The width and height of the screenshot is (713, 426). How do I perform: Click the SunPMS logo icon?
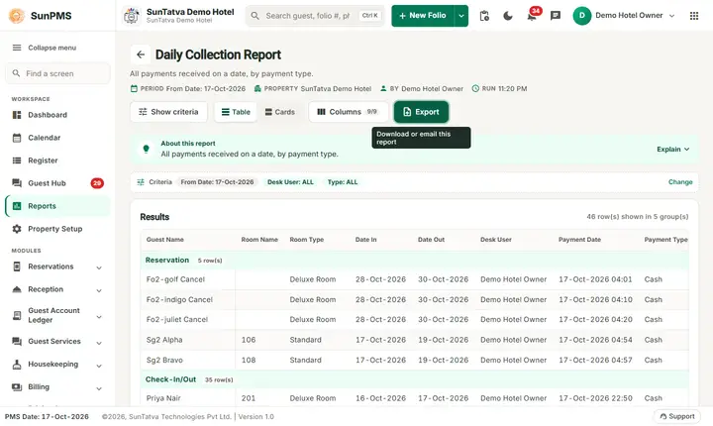(17, 16)
